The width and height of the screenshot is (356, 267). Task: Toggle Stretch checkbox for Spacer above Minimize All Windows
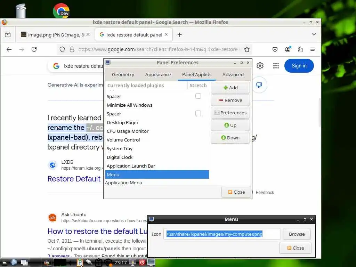pyautogui.click(x=198, y=96)
